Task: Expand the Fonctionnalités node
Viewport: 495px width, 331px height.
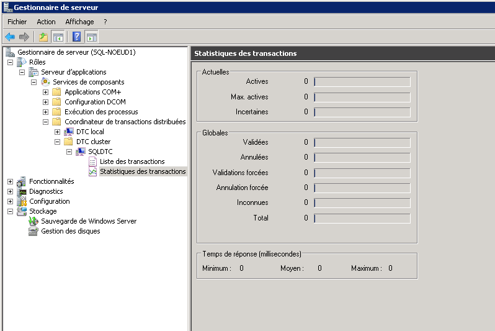Action: [10, 181]
